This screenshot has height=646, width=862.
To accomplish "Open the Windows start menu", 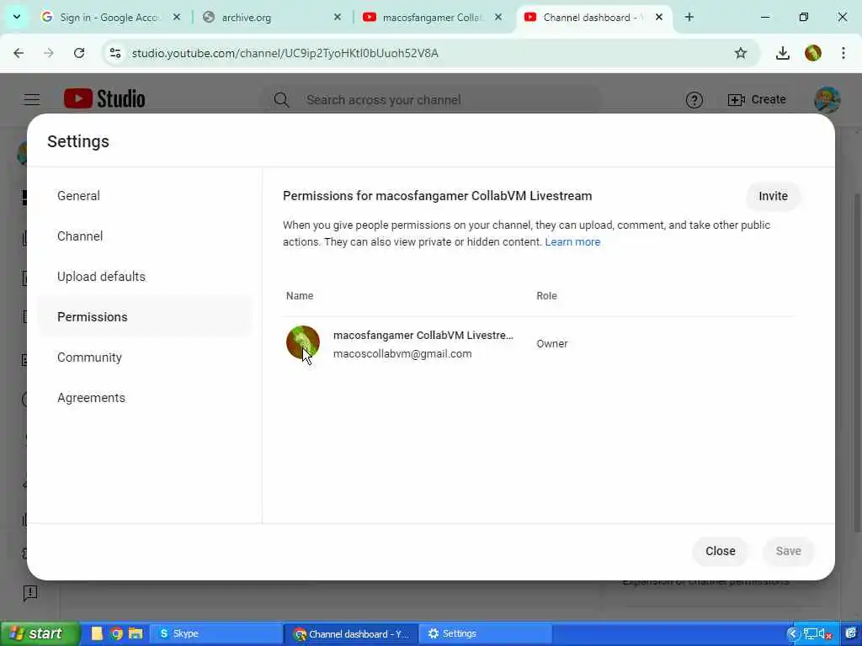I will (x=40, y=634).
